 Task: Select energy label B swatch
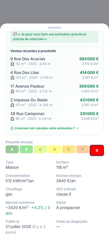26,149
